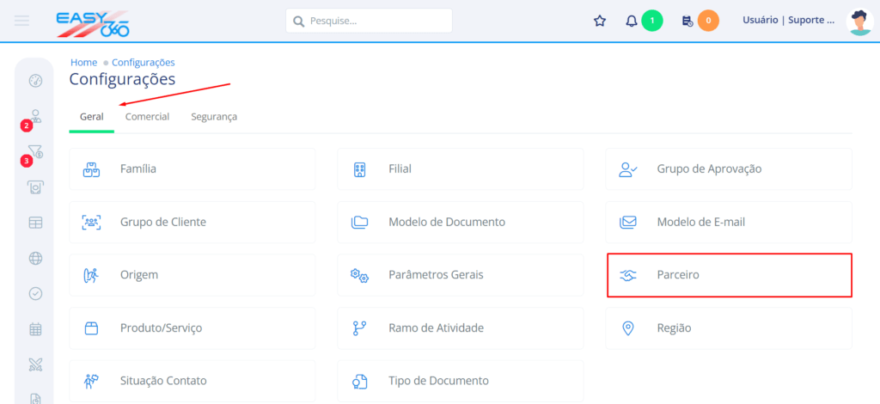Open the Grupo de Cliente people icon
Viewport: 880px width, 404px height.
(91, 222)
